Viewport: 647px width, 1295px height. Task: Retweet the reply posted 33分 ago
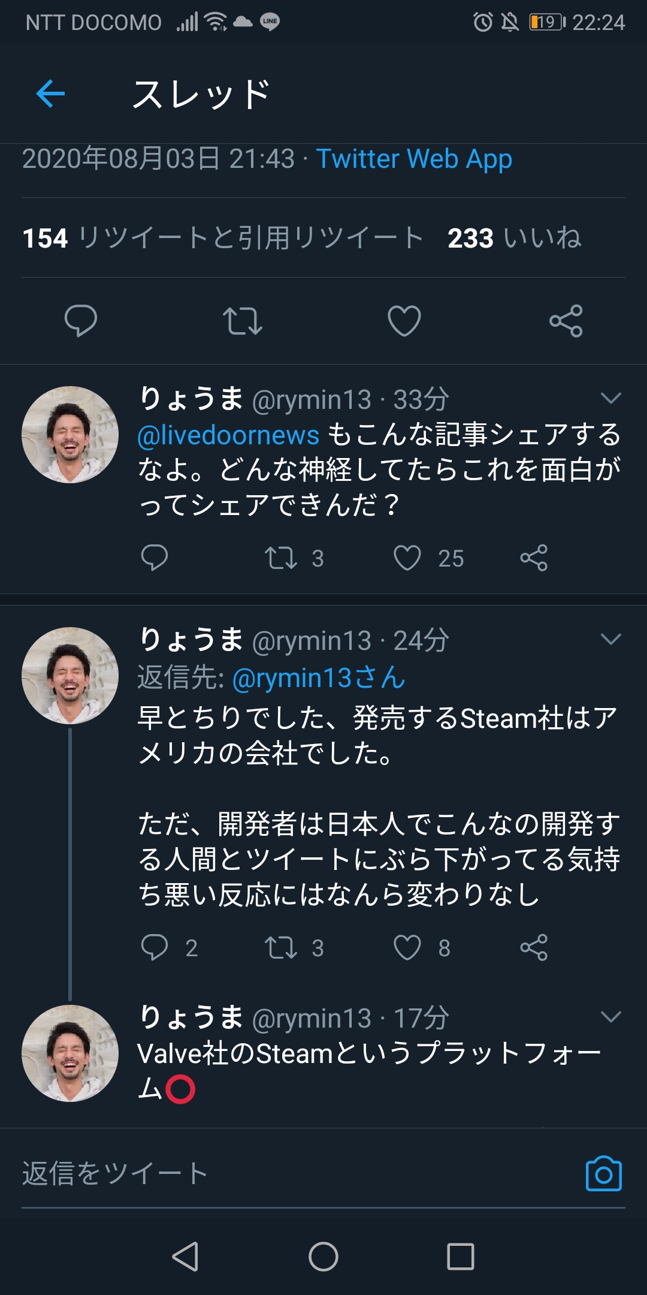(x=281, y=558)
